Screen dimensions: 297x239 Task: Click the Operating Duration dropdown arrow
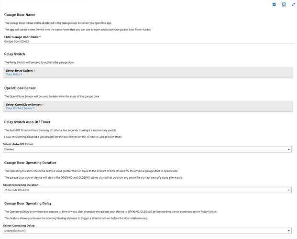click(289, 190)
